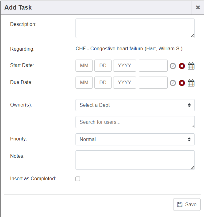
Task: Focus the Notes text area
Action: pyautogui.click(x=135, y=160)
